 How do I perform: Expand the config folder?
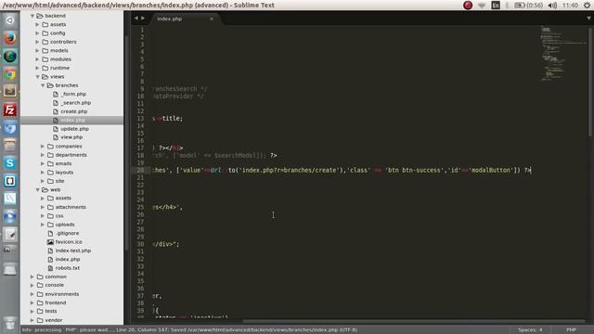[x=37, y=33]
